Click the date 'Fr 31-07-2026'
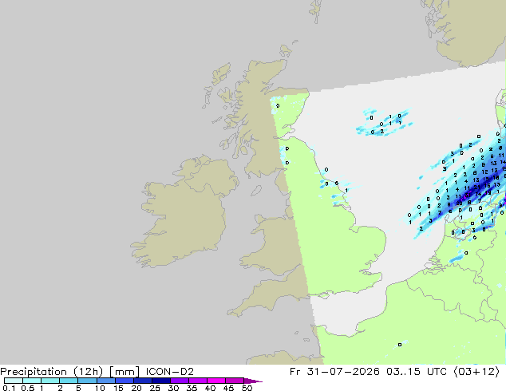 [x=334, y=372]
